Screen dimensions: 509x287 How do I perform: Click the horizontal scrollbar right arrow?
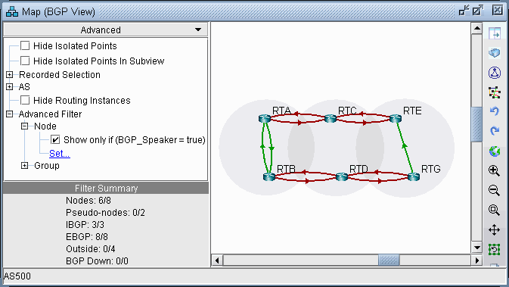coord(477,260)
